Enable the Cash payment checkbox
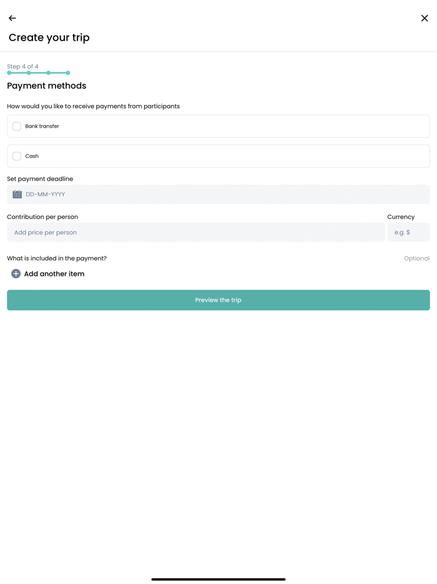This screenshot has width=437, height=584. click(16, 156)
